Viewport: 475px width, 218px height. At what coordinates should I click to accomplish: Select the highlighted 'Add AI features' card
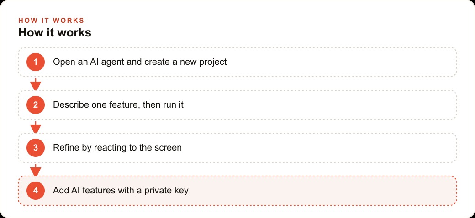tap(237, 191)
